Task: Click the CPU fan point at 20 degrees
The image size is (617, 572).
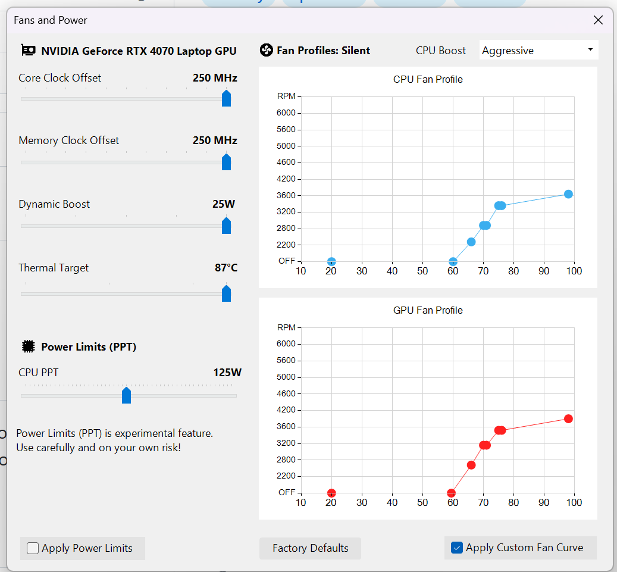Action: (331, 261)
